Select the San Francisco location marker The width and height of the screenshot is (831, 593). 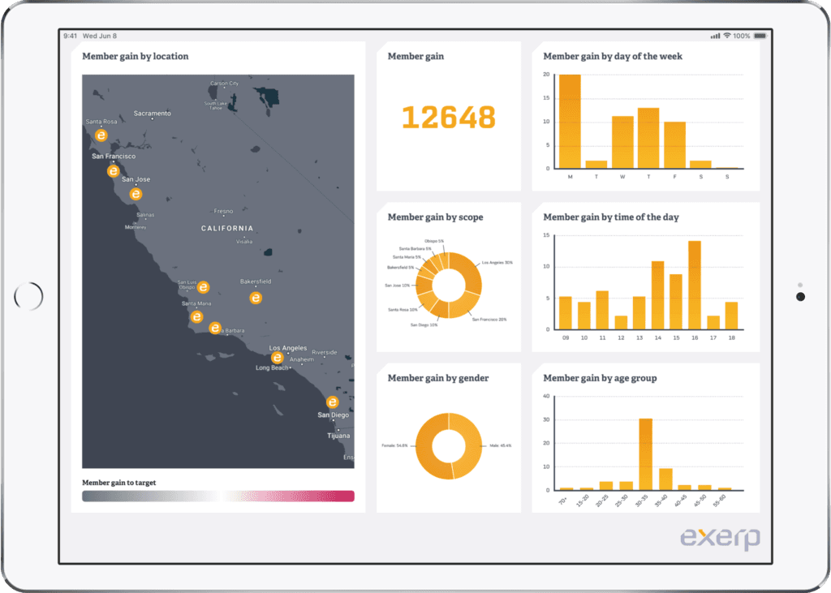point(113,171)
